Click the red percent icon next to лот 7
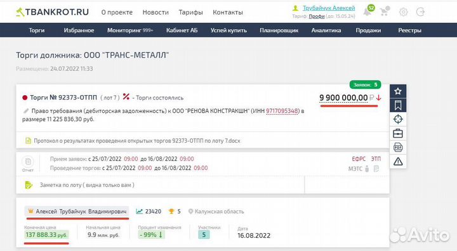This screenshot has width=457, height=251. (x=126, y=97)
